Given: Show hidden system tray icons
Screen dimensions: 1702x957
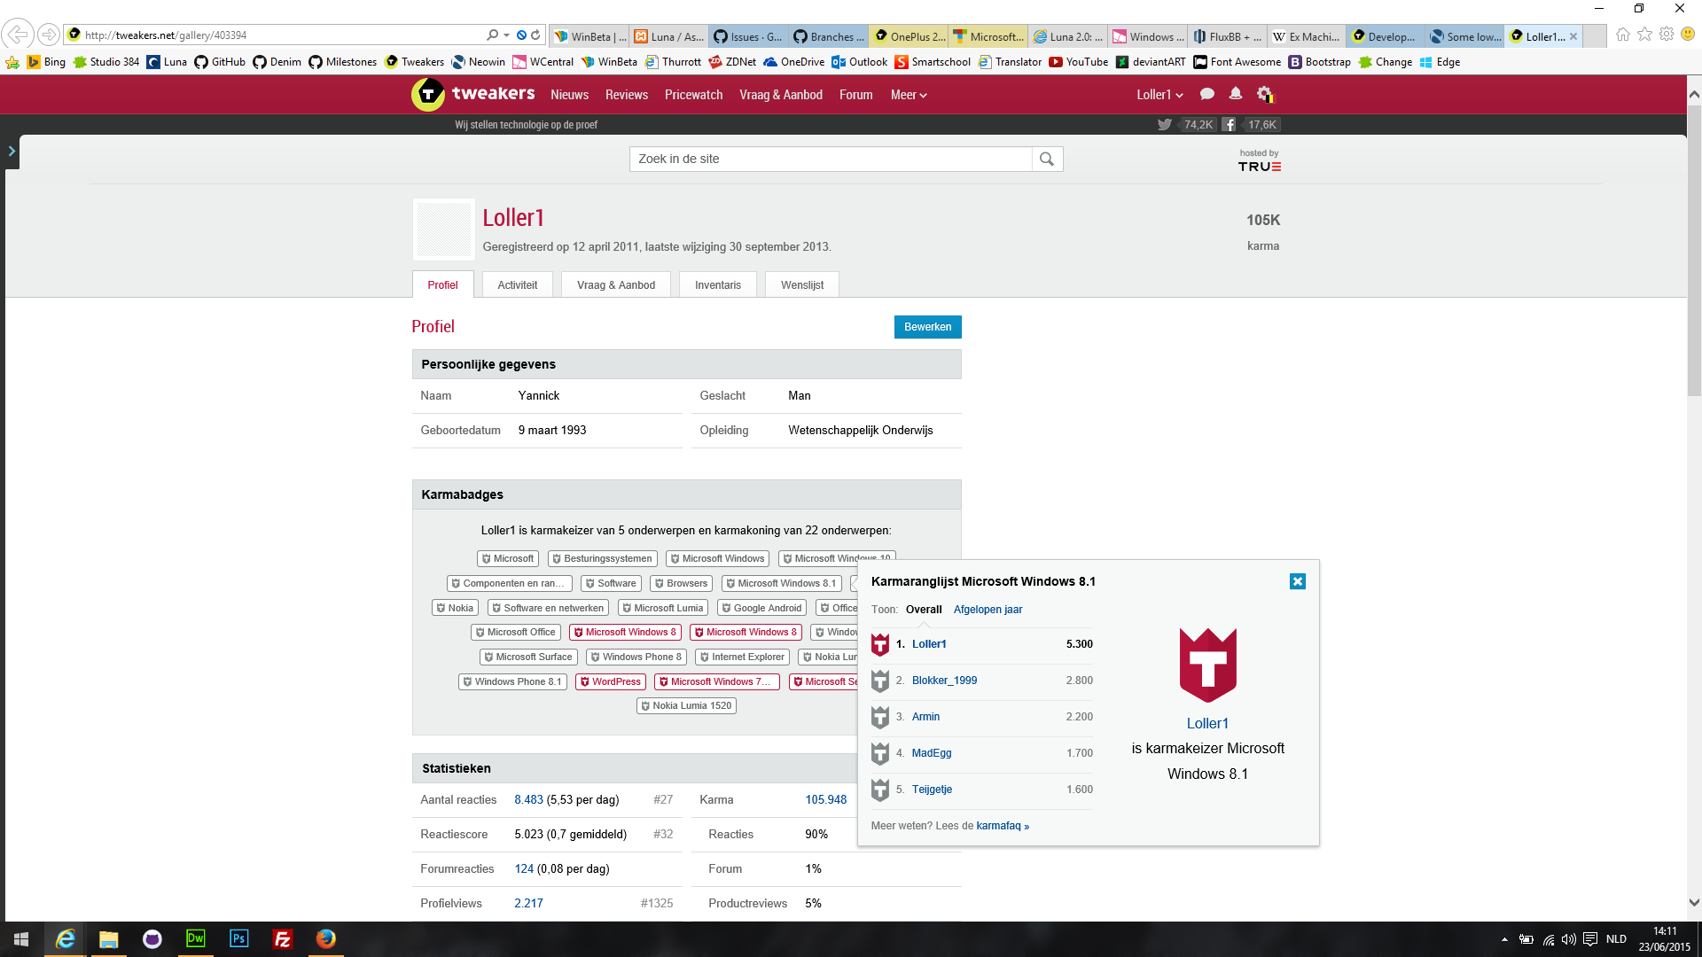Looking at the screenshot, I should (x=1504, y=939).
